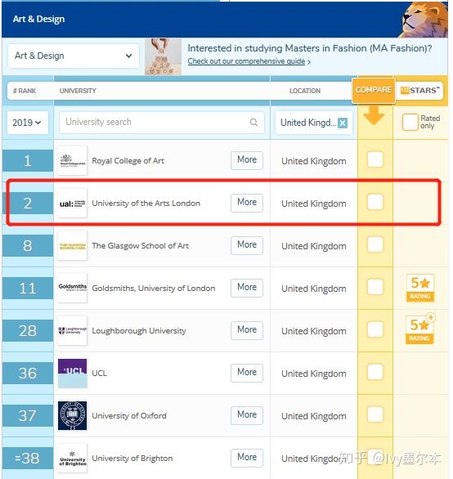
Task: Click the University of Oxford crest logo
Action: pyautogui.click(x=73, y=415)
